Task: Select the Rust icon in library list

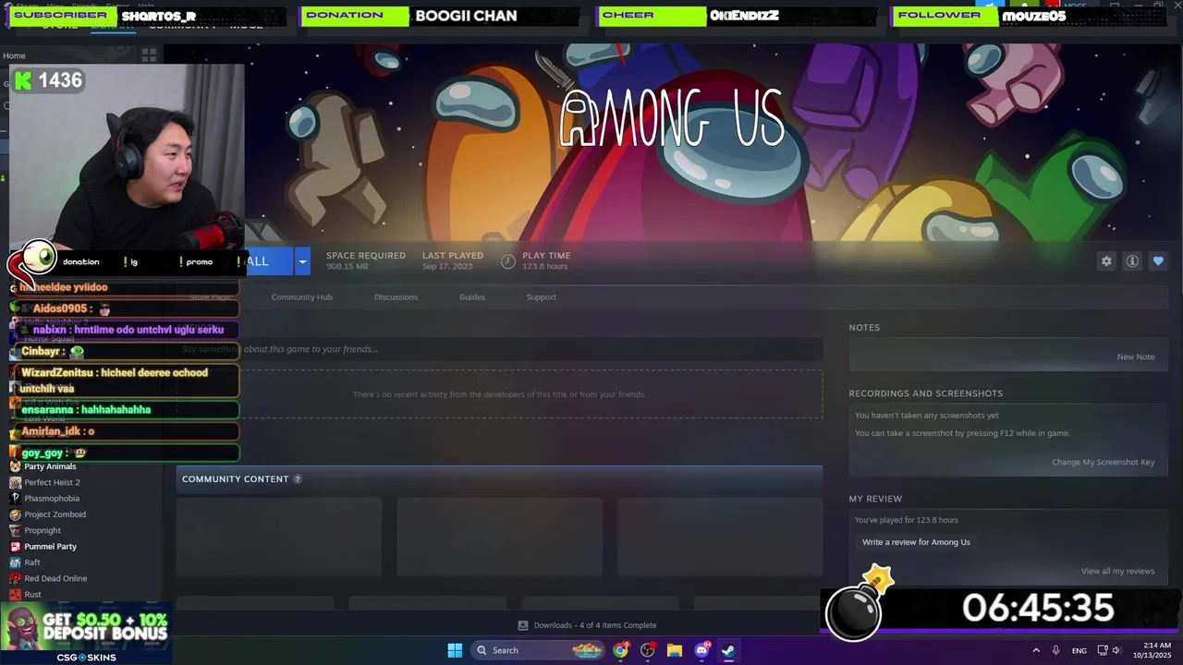Action: [x=15, y=595]
